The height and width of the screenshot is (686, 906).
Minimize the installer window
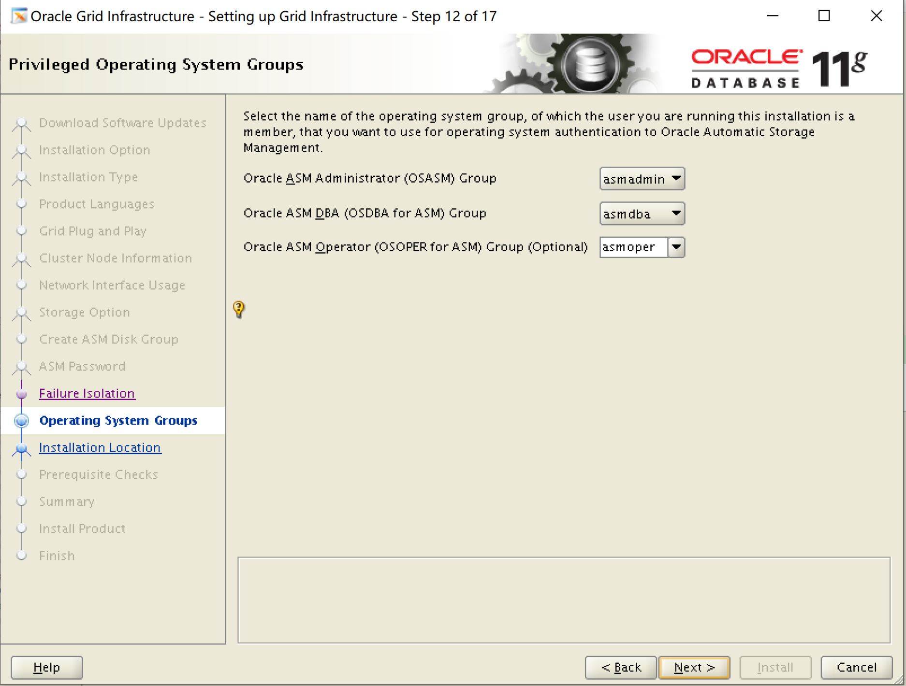click(x=773, y=16)
